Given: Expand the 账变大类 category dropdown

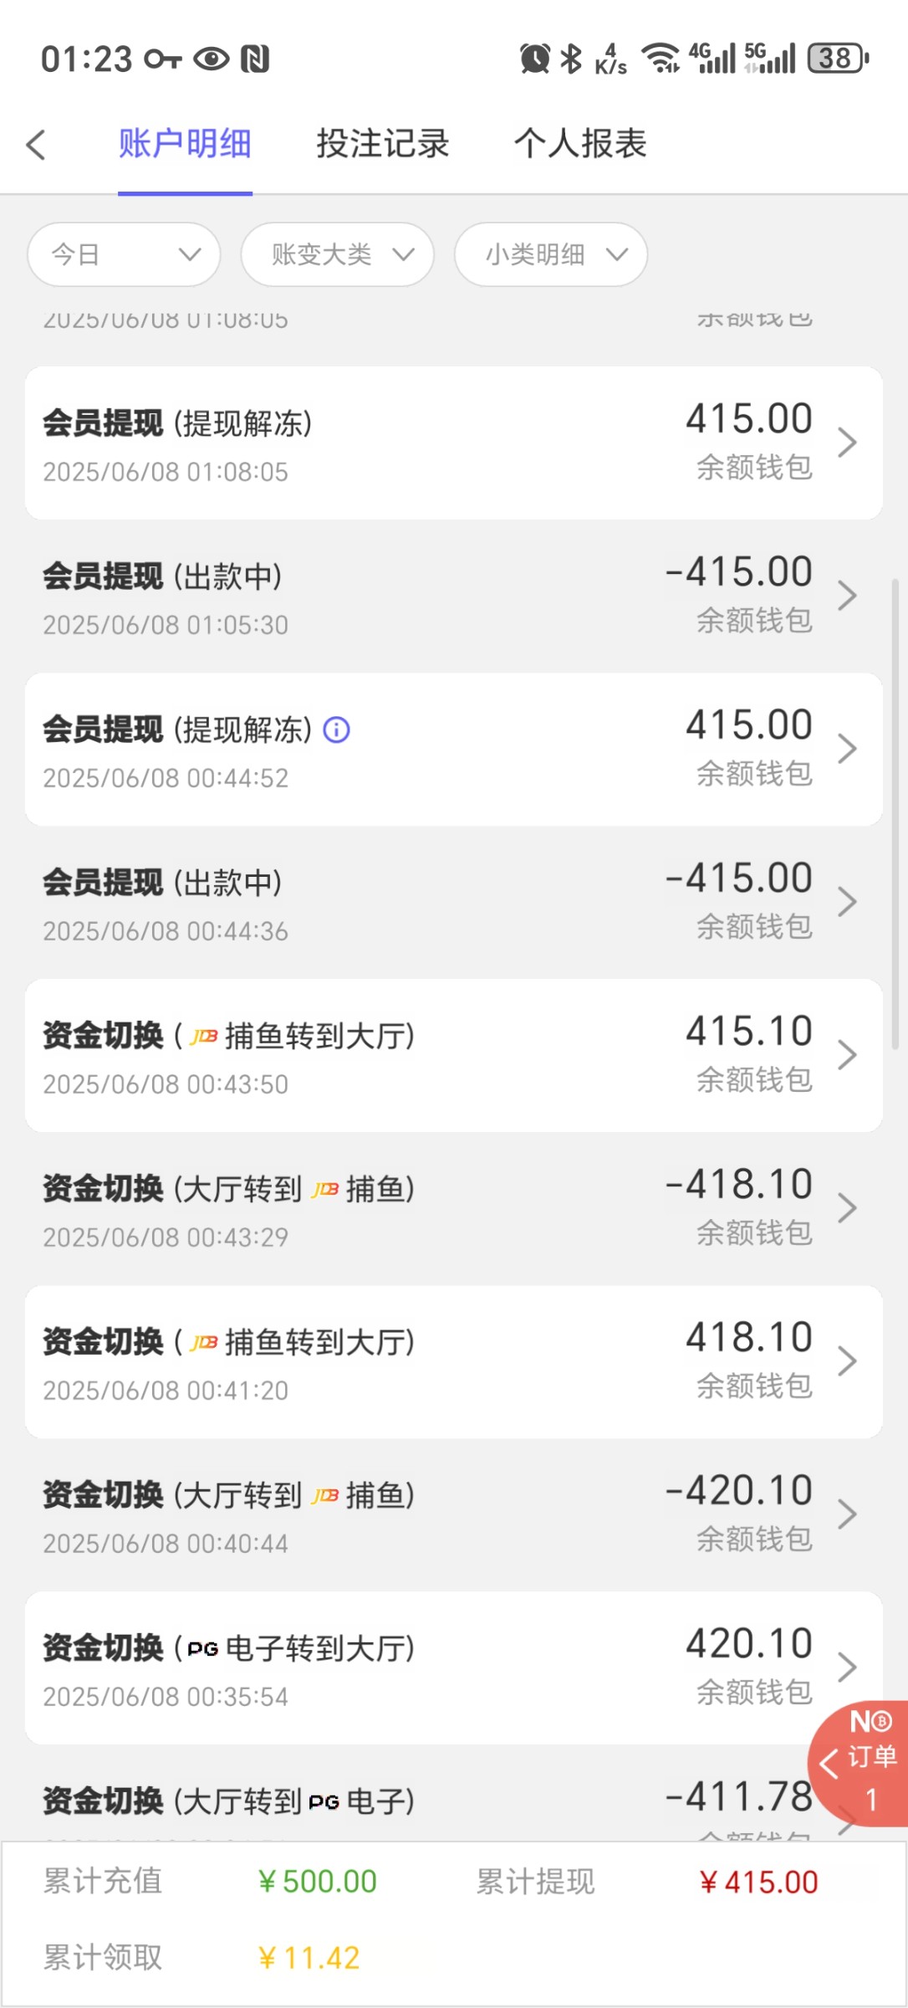Looking at the screenshot, I should pyautogui.click(x=337, y=254).
